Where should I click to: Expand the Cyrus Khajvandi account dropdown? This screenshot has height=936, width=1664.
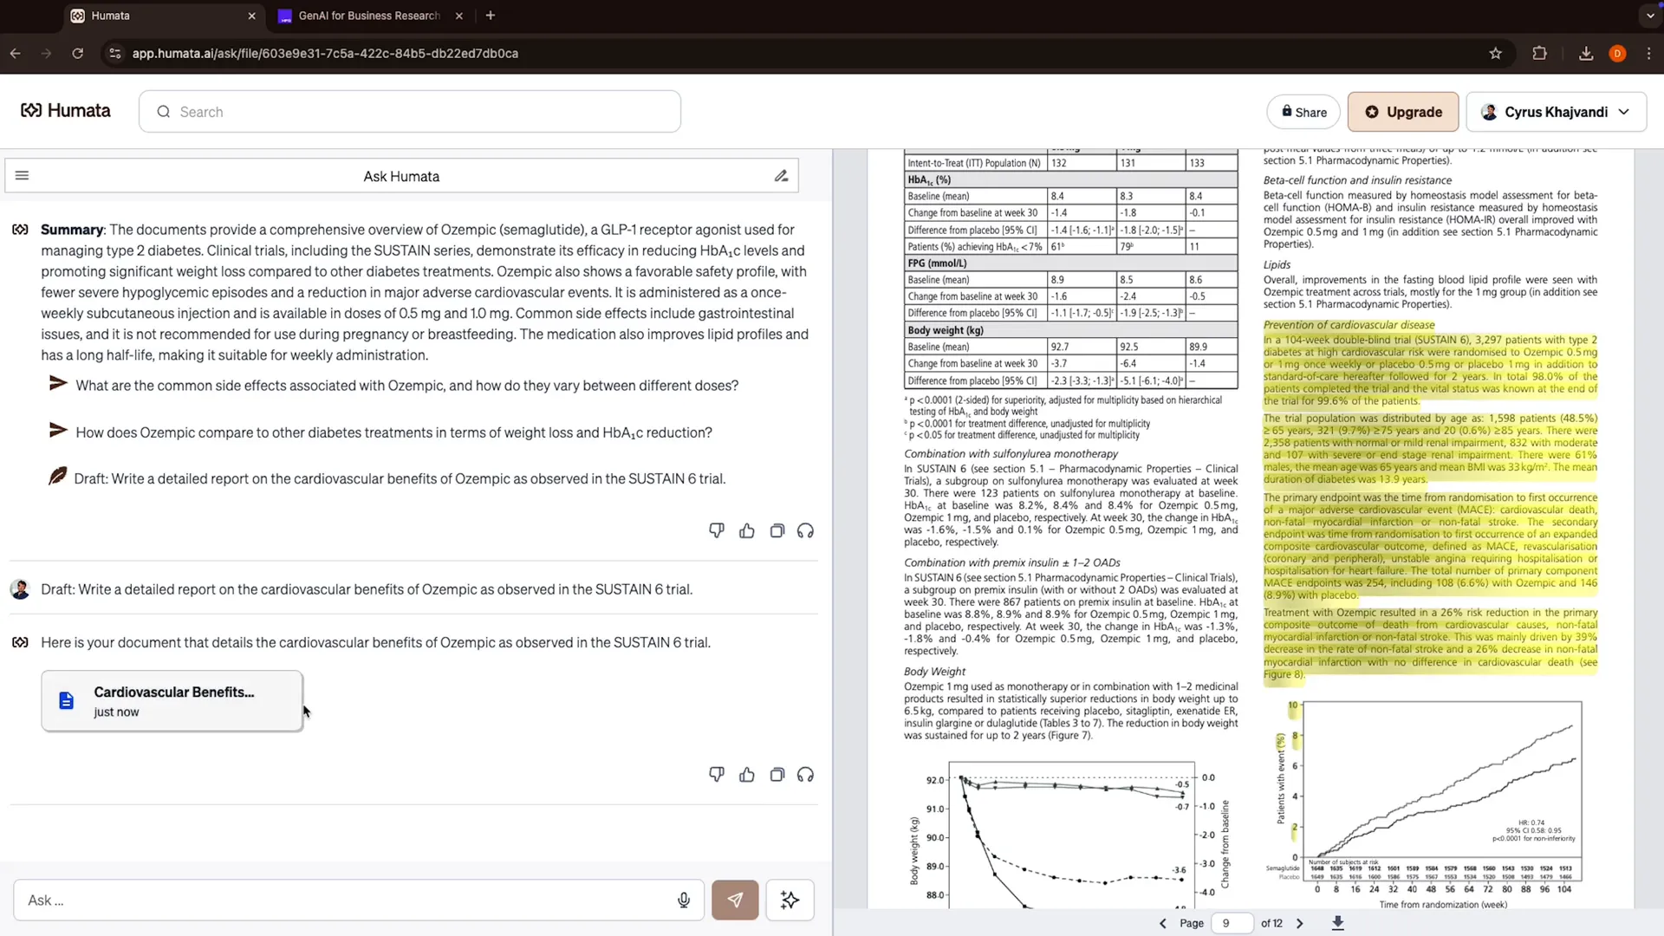click(x=1557, y=112)
